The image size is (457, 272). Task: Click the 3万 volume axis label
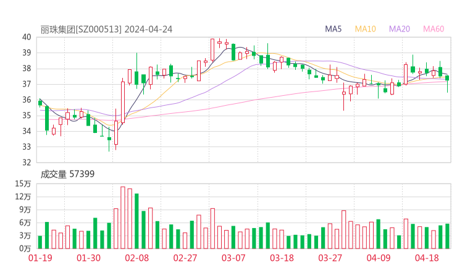[x=25, y=236]
